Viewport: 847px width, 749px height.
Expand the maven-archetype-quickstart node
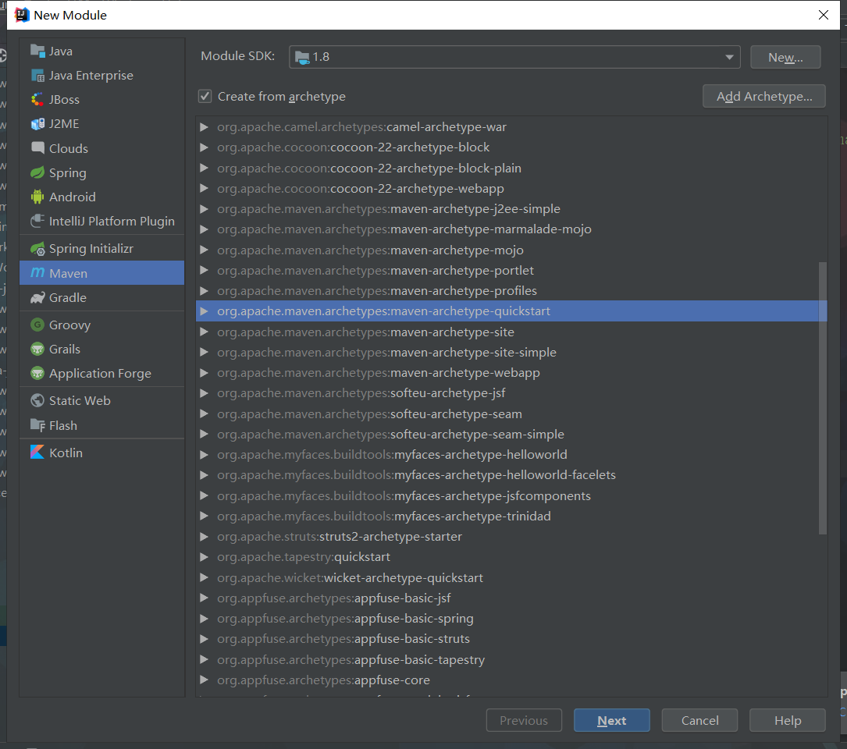pos(205,311)
